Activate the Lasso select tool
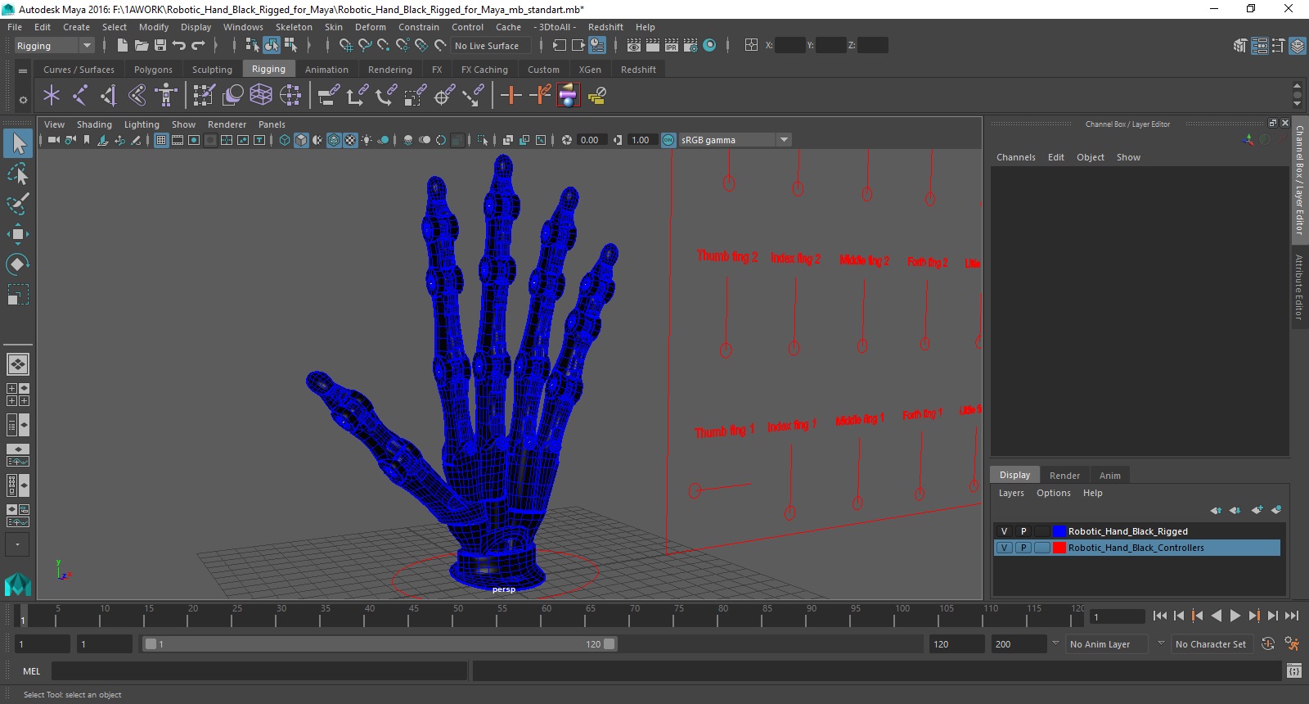The width and height of the screenshot is (1309, 704). coord(18,174)
